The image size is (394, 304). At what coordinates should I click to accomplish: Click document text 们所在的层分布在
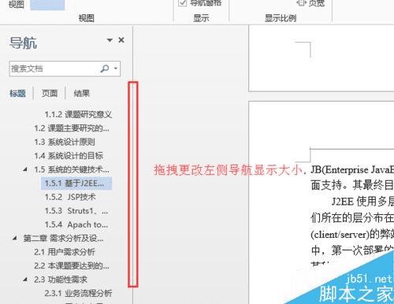click(x=352, y=217)
